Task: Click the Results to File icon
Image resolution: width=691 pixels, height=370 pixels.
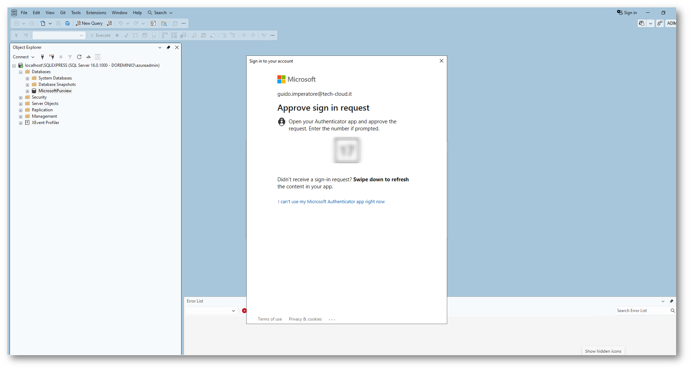Action: [213, 35]
